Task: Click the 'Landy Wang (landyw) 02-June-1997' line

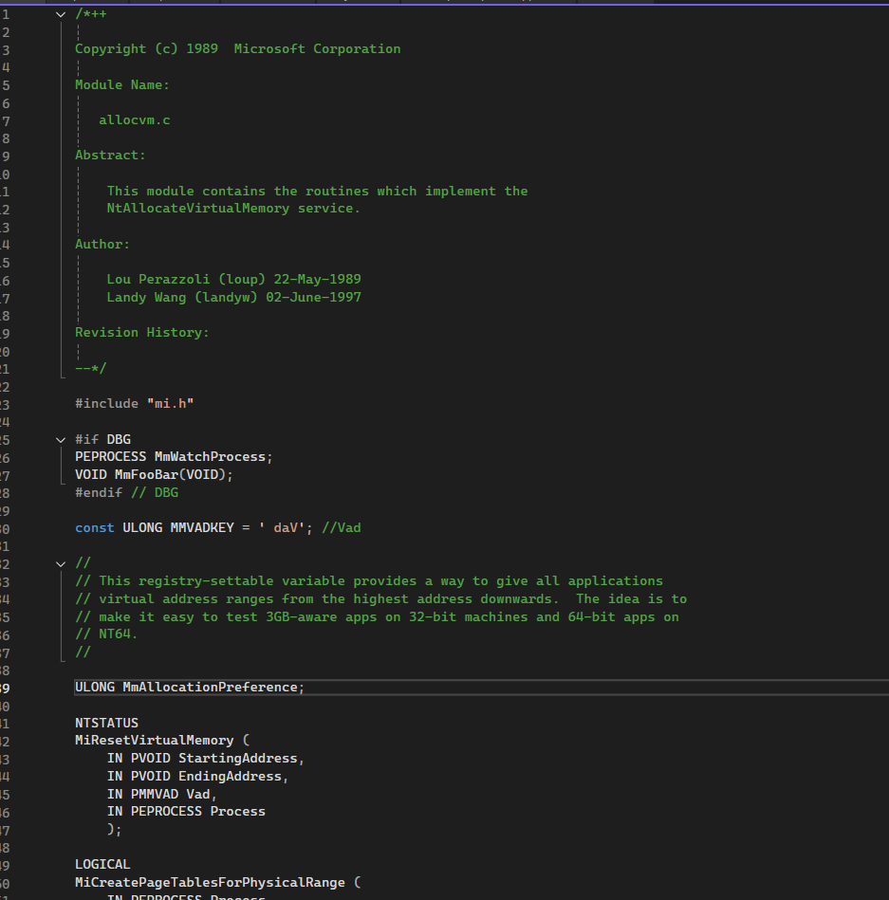Action: click(x=233, y=298)
